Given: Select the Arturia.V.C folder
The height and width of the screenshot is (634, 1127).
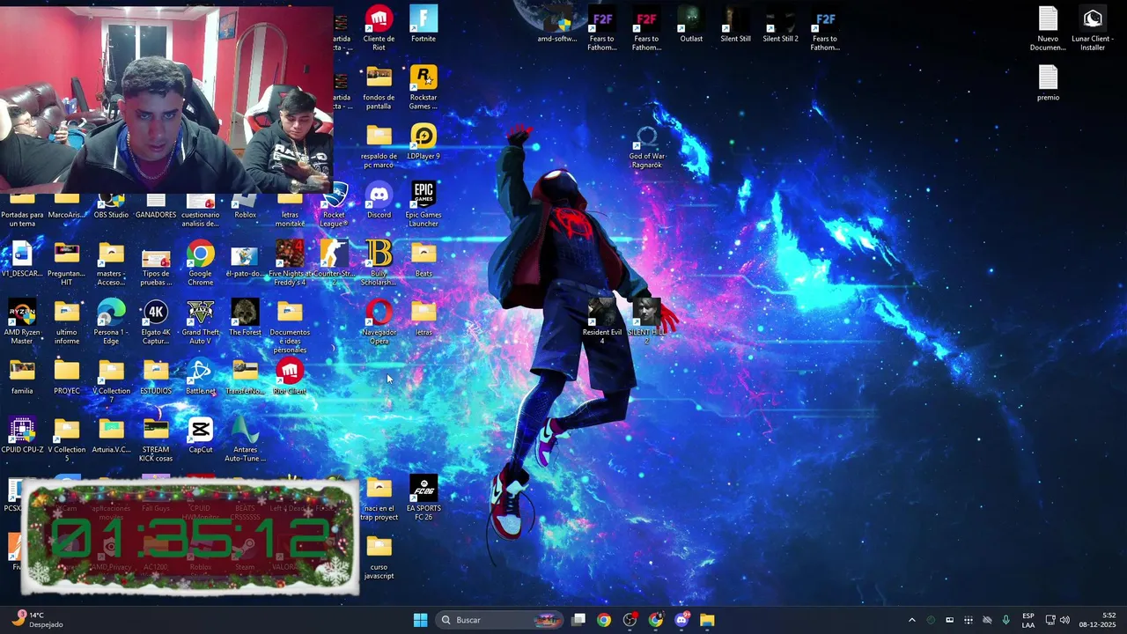Looking at the screenshot, I should point(111,436).
